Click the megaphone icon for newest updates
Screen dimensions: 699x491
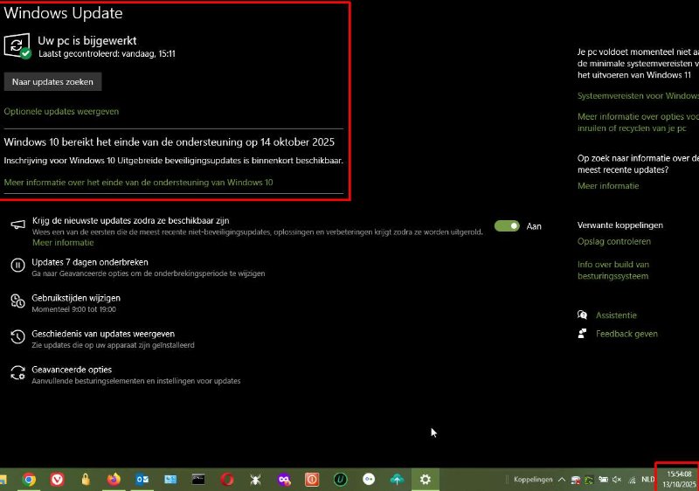point(17,225)
